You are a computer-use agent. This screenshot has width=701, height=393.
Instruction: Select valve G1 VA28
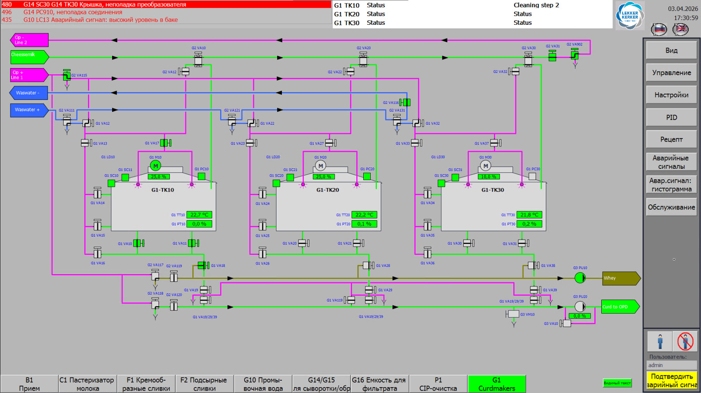368,265
